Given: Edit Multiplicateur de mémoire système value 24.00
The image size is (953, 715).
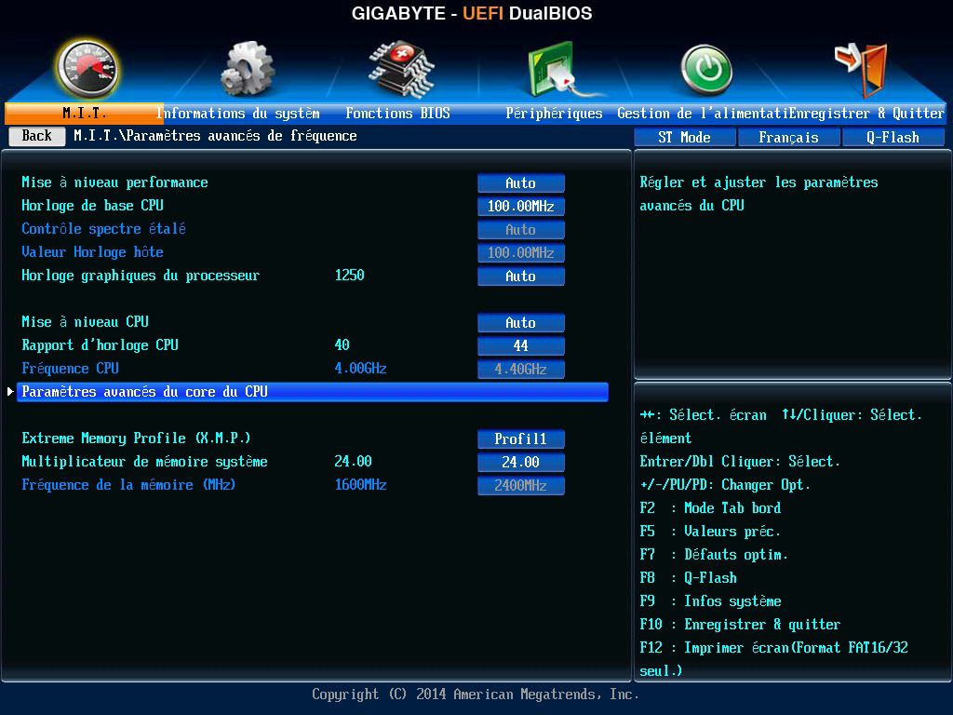Looking at the screenshot, I should tap(521, 462).
